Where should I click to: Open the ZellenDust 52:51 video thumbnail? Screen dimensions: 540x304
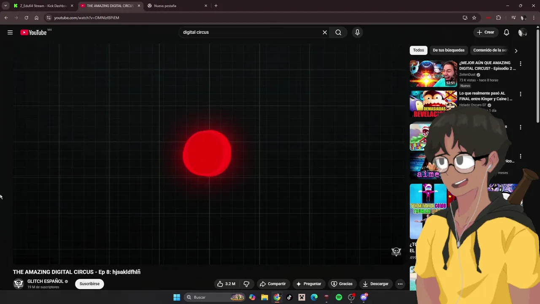[x=433, y=73]
